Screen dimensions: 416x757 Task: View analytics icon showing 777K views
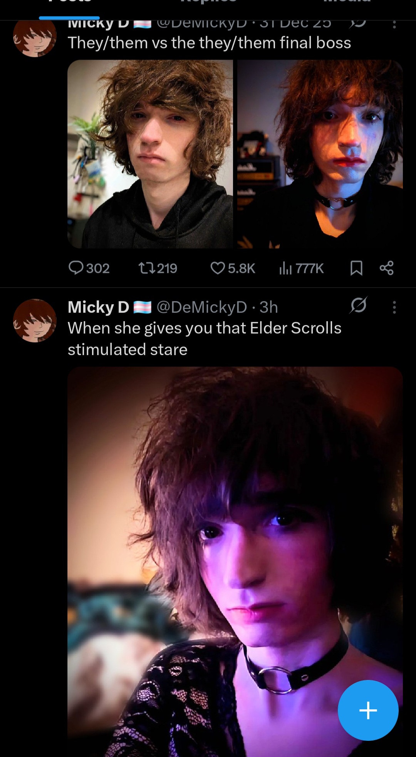[301, 268]
